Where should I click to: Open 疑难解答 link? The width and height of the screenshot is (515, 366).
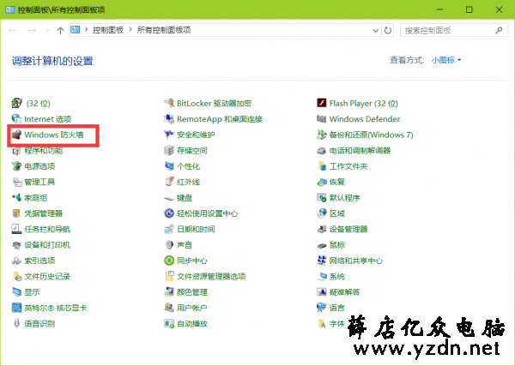pos(344,292)
